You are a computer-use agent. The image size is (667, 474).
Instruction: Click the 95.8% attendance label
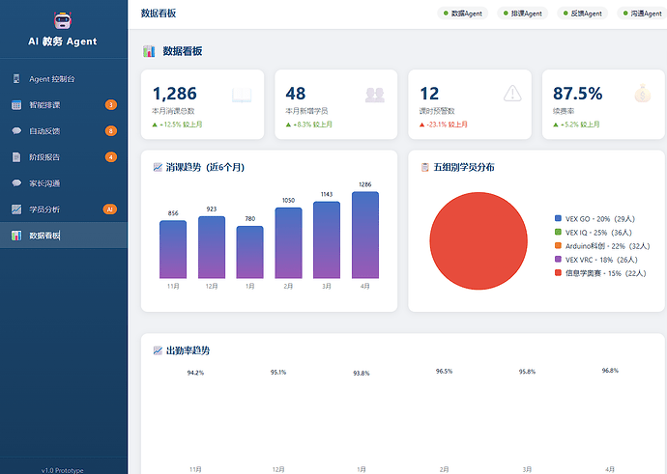[527, 372]
